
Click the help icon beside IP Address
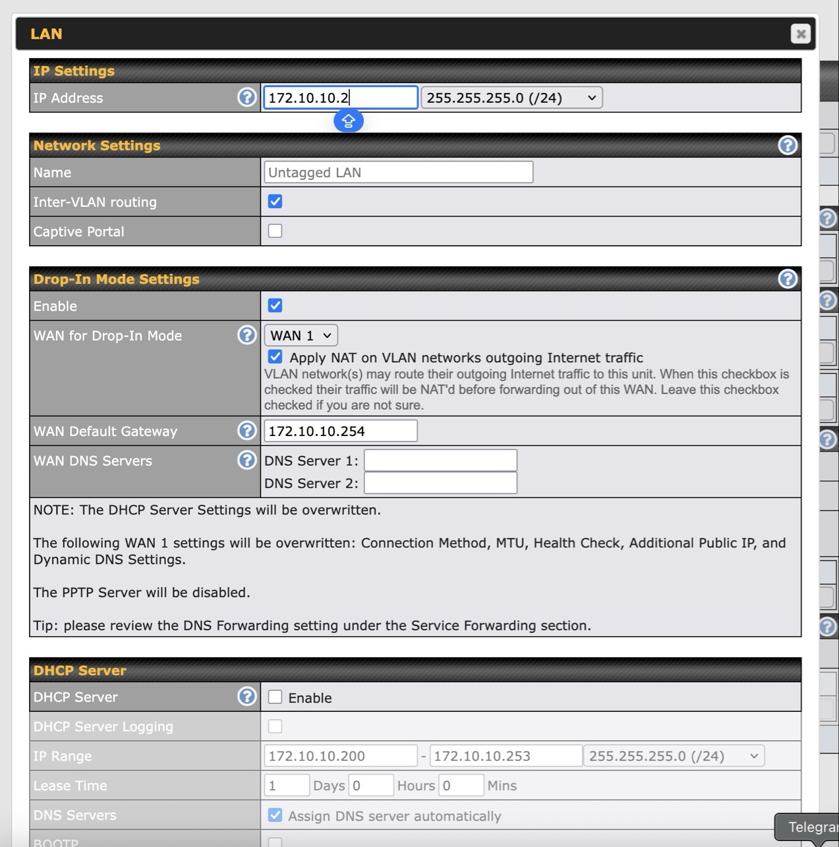(246, 97)
